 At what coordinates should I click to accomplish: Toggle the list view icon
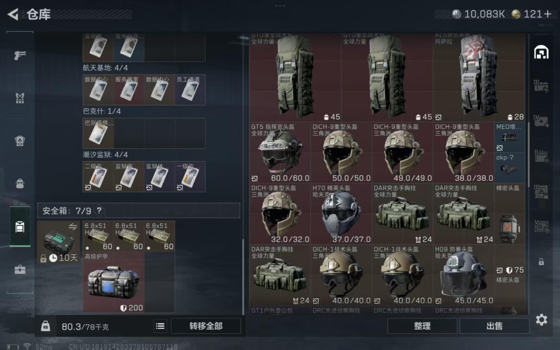(160, 326)
